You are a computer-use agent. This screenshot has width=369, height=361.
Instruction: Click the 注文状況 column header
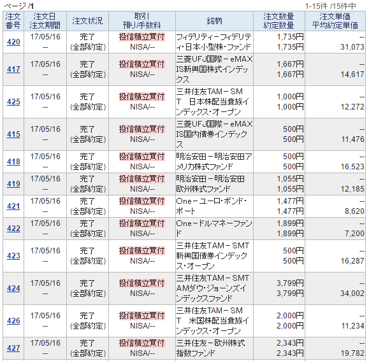[x=87, y=21]
